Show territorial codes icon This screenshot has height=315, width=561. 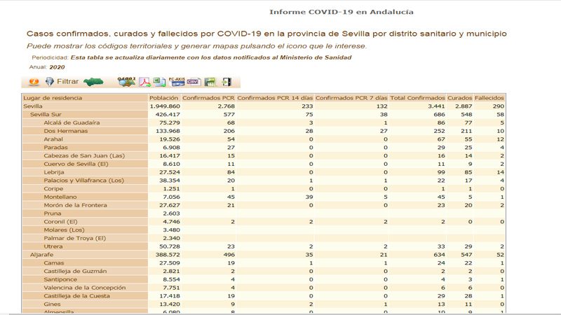coord(127,82)
